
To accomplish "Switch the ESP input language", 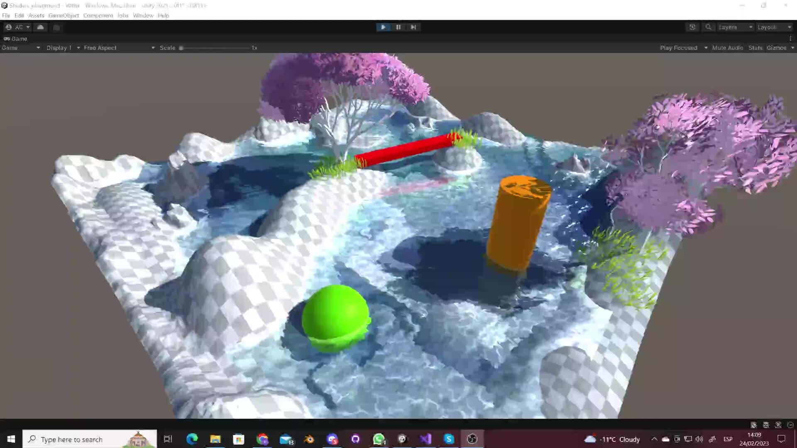I will click(728, 439).
